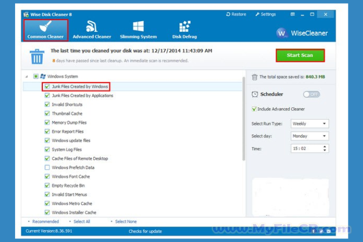The height and width of the screenshot is (242, 363).
Task: Click the Select All link
Action: point(82,222)
